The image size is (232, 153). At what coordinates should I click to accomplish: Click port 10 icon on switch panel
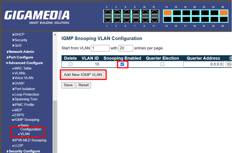(145, 13)
